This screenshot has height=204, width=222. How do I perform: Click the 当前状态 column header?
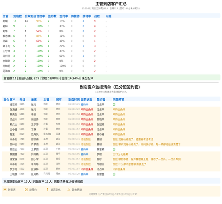click(87, 100)
